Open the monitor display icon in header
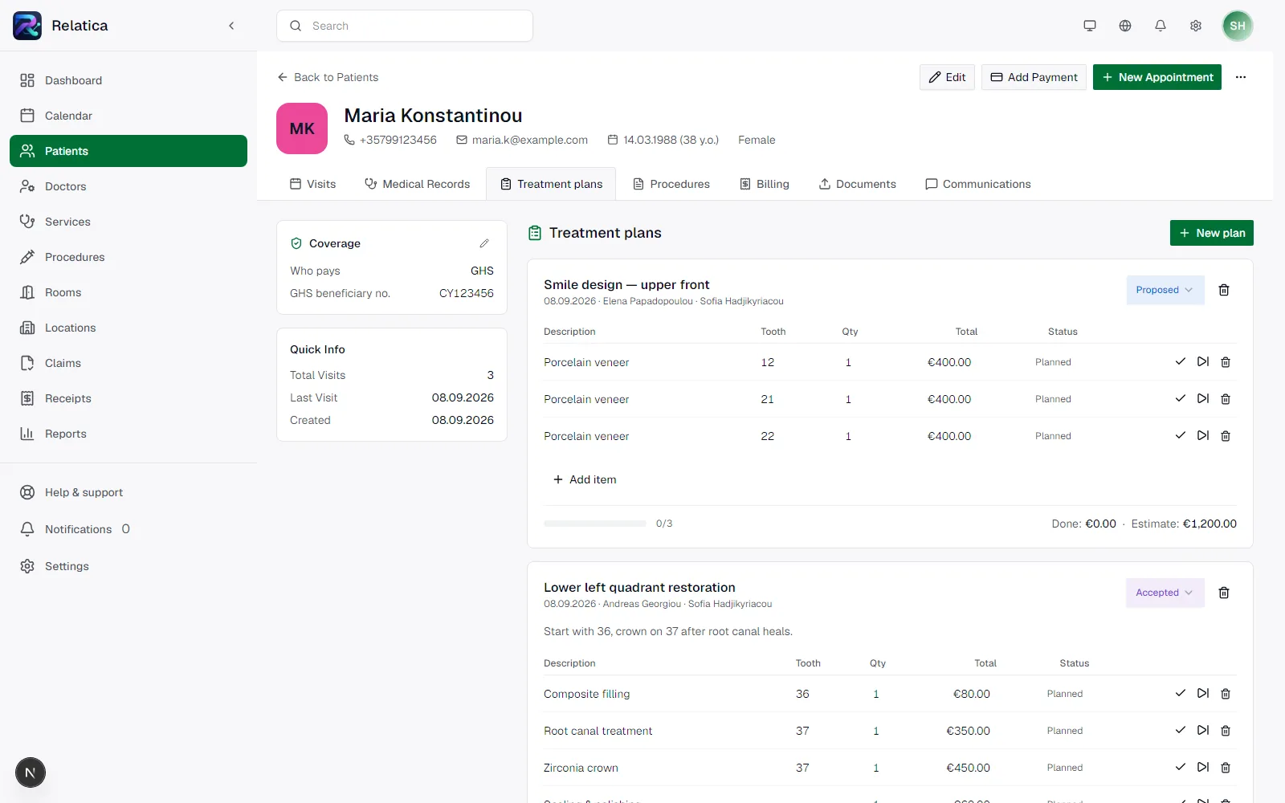 tap(1090, 26)
